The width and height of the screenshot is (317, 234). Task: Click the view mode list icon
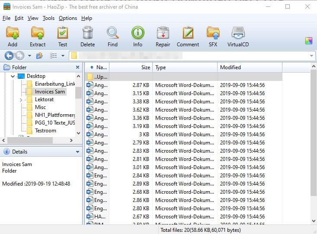coord(53,56)
